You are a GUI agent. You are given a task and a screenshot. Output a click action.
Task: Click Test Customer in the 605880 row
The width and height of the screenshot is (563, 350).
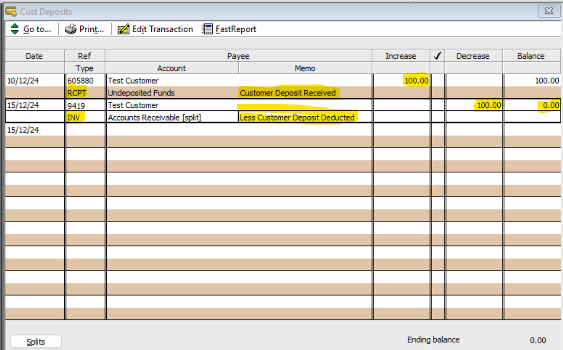pyautogui.click(x=133, y=81)
